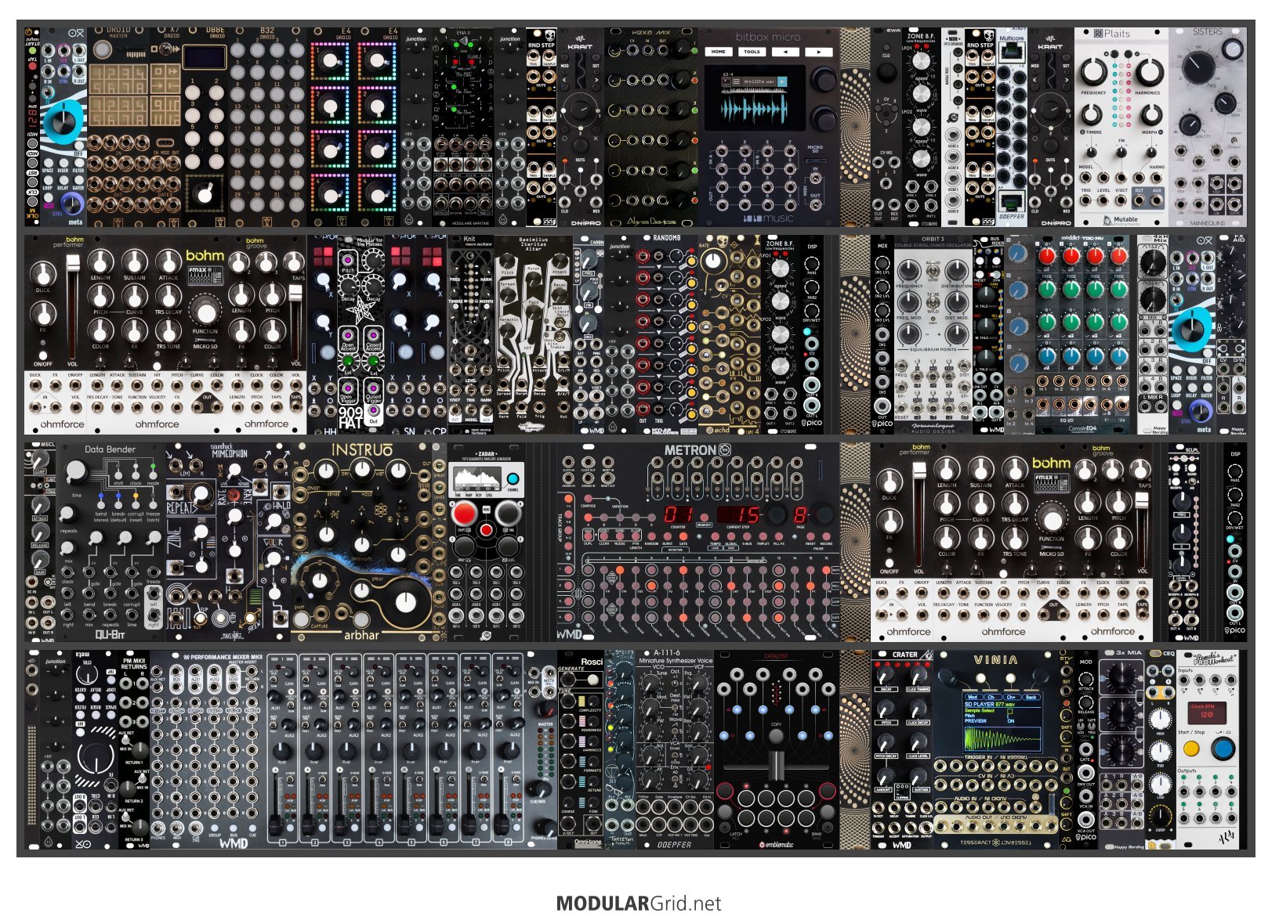Image resolution: width=1279 pixels, height=920 pixels.
Task: Click the yellow Start/Stop button on Pamela's PRO Workout
Action: (x=1190, y=749)
